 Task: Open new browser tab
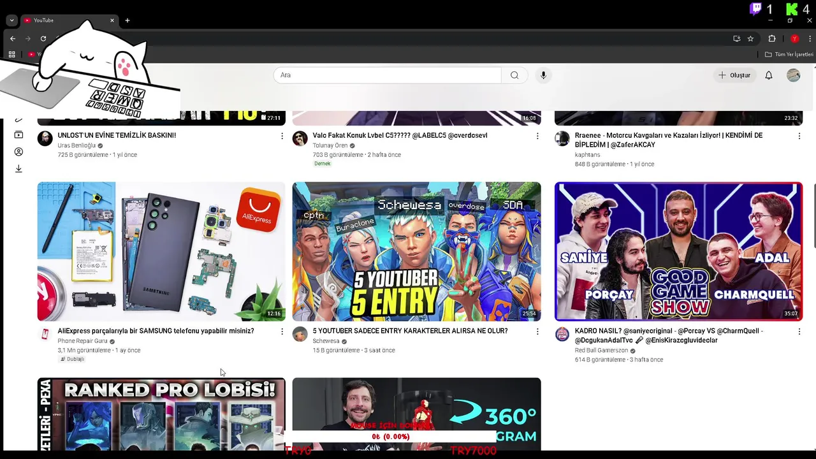(127, 20)
